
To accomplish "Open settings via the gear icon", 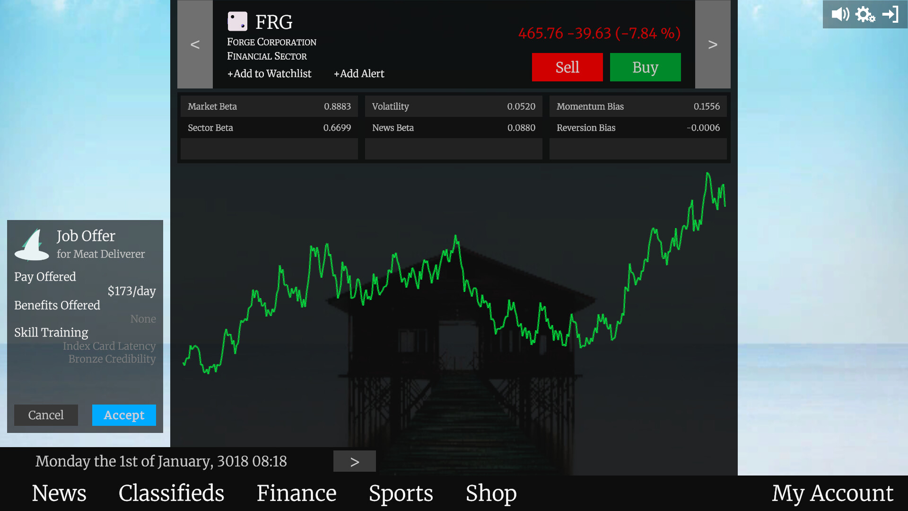I will coord(865,14).
